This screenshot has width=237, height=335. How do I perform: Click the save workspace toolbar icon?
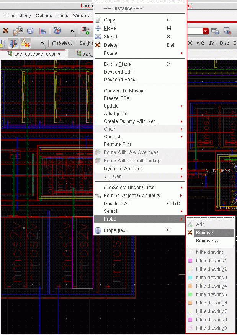[x=215, y=31]
